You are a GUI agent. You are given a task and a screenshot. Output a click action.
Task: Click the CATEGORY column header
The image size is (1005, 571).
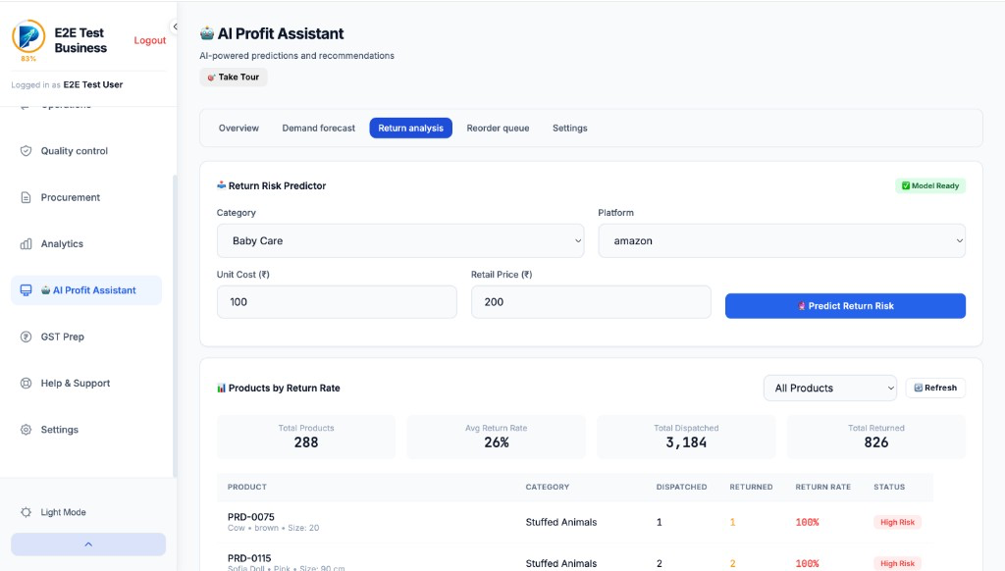(548, 487)
